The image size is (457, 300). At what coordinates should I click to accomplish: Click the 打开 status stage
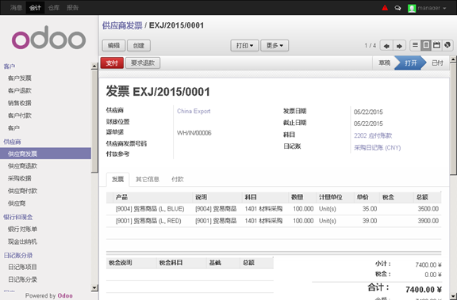tap(410, 63)
